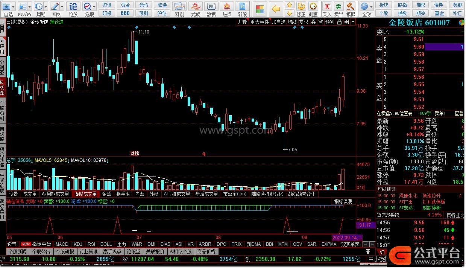Screen dimensions: 466x268
Task: Switch to the 虚拟成交量 volume tab
Action: point(85,194)
